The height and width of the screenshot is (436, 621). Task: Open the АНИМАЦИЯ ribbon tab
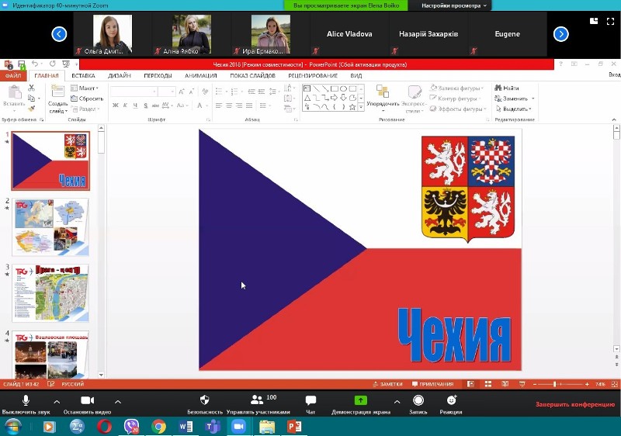[x=201, y=76]
